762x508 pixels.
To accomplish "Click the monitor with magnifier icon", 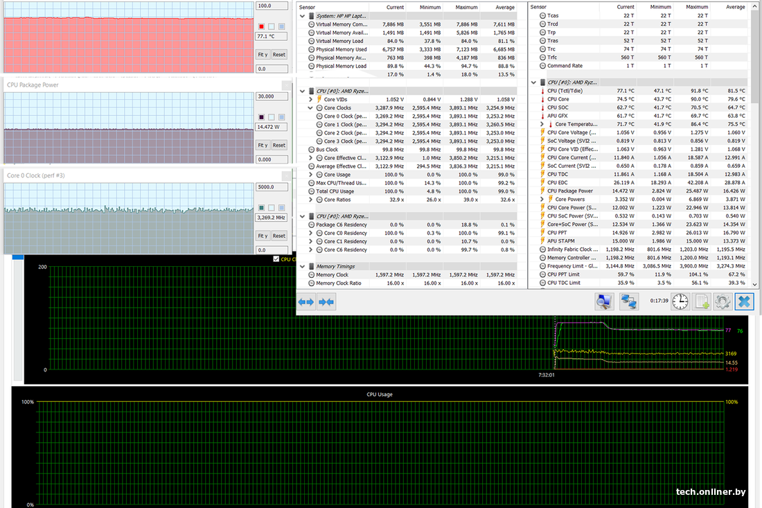I will [605, 301].
